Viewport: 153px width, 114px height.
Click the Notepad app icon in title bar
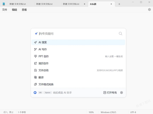pyautogui.click(x=4, y=4)
